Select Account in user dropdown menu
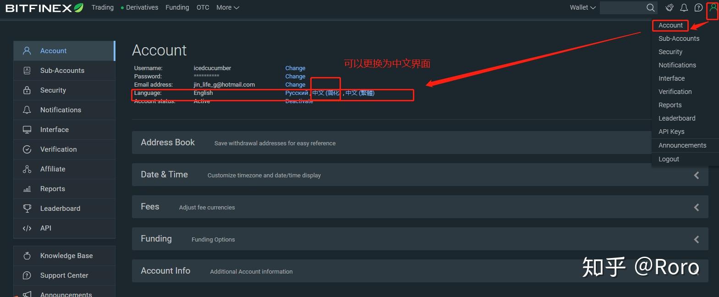This screenshot has width=719, height=297. click(670, 25)
